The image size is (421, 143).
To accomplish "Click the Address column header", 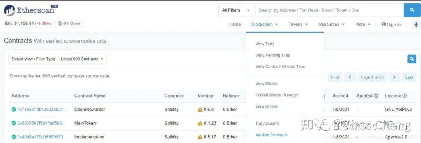I will [x=20, y=96].
